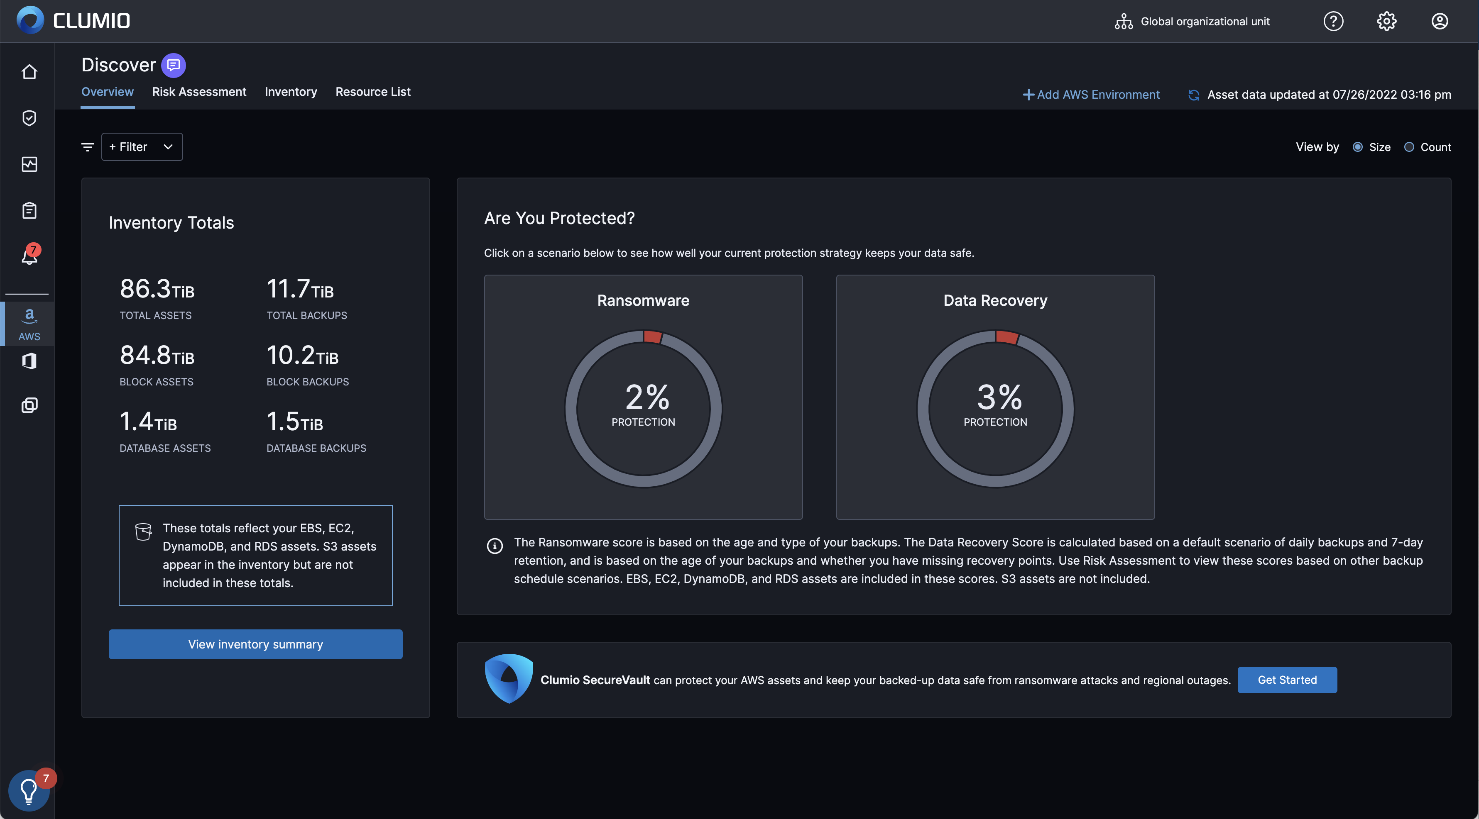Click the organizational unit hierarchy icon
The width and height of the screenshot is (1479, 819).
[1124, 21]
